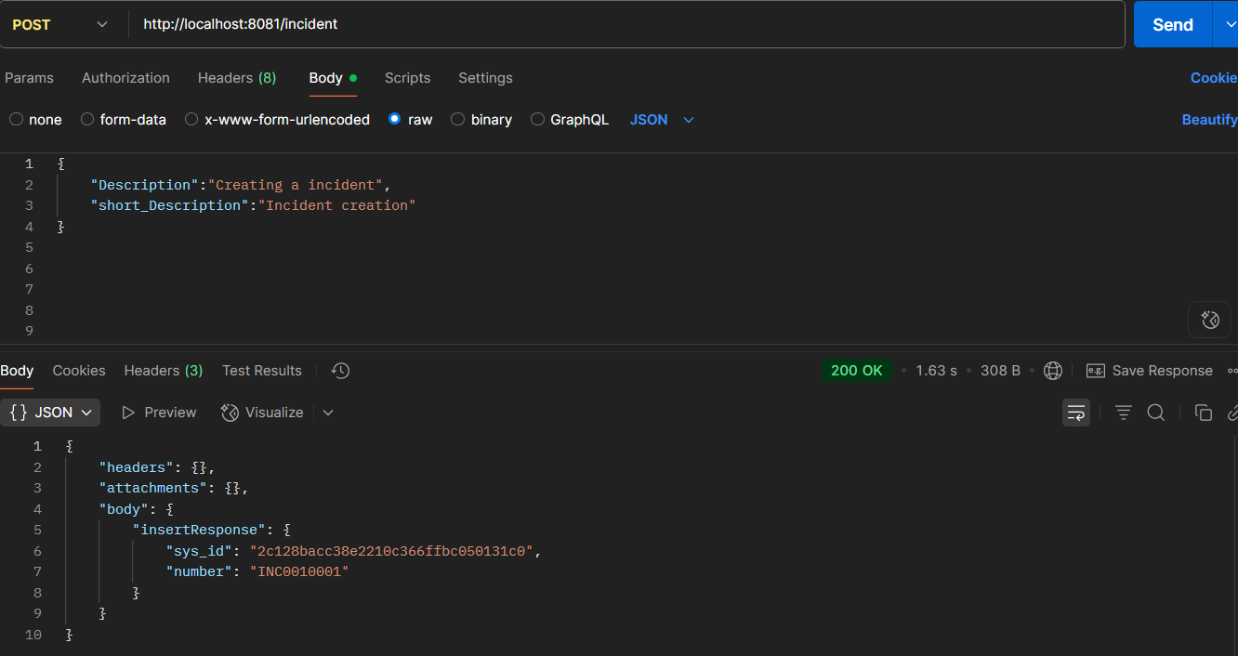Open the response JSON format dropdown
The image size is (1238, 656).
[x=50, y=413]
